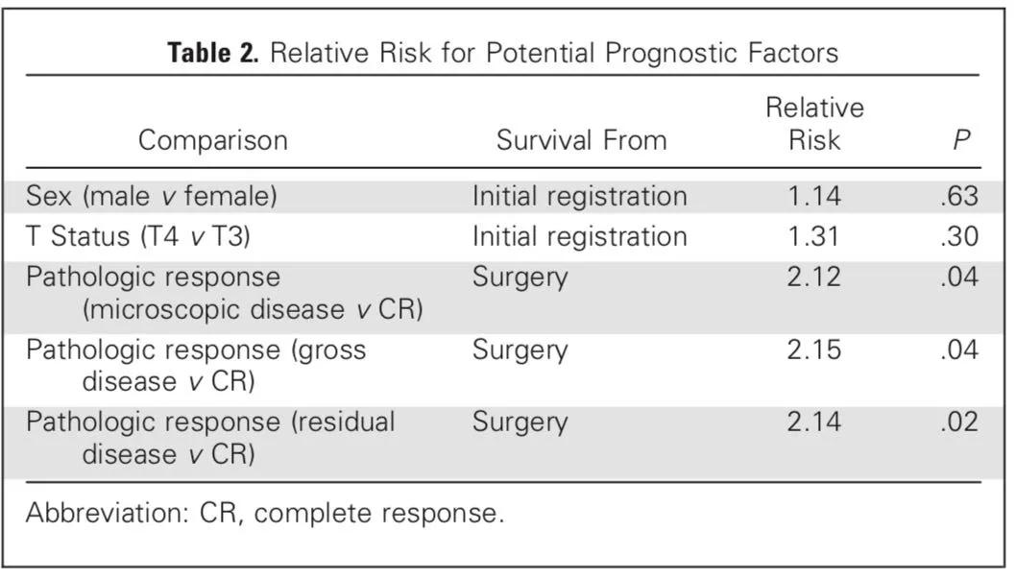Screen dimensions: 1016x580
Task: Click the 2.14 relative risk value
Action: (x=813, y=422)
